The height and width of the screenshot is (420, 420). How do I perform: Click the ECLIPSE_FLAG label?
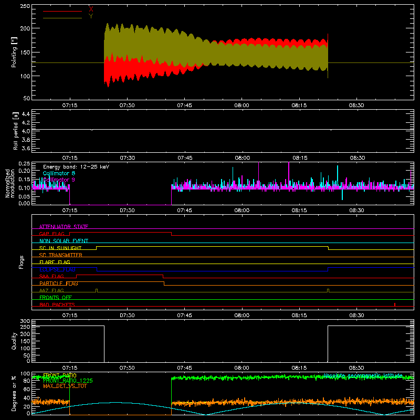tap(57, 269)
